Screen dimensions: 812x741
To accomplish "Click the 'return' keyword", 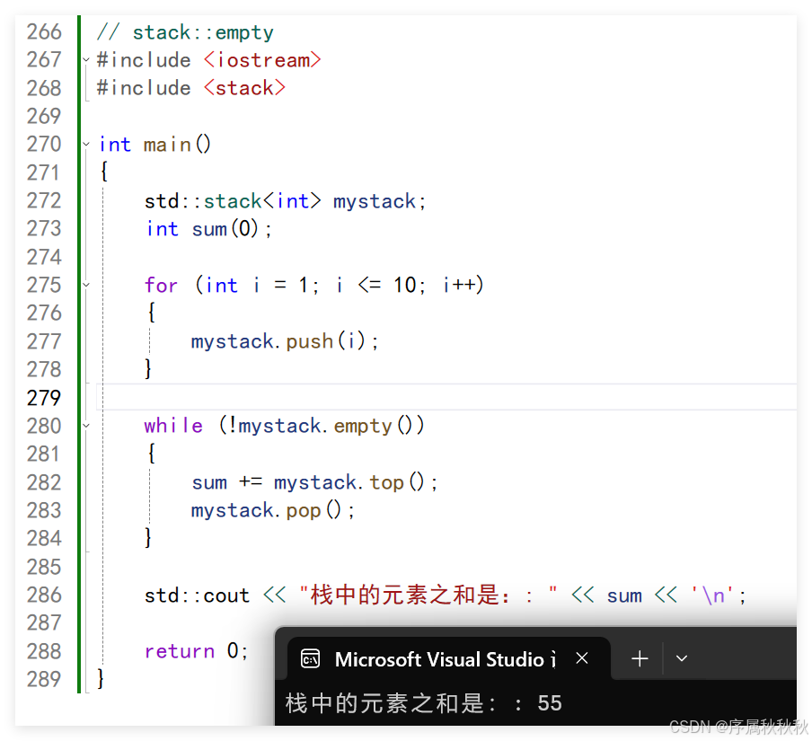I will pos(179,651).
